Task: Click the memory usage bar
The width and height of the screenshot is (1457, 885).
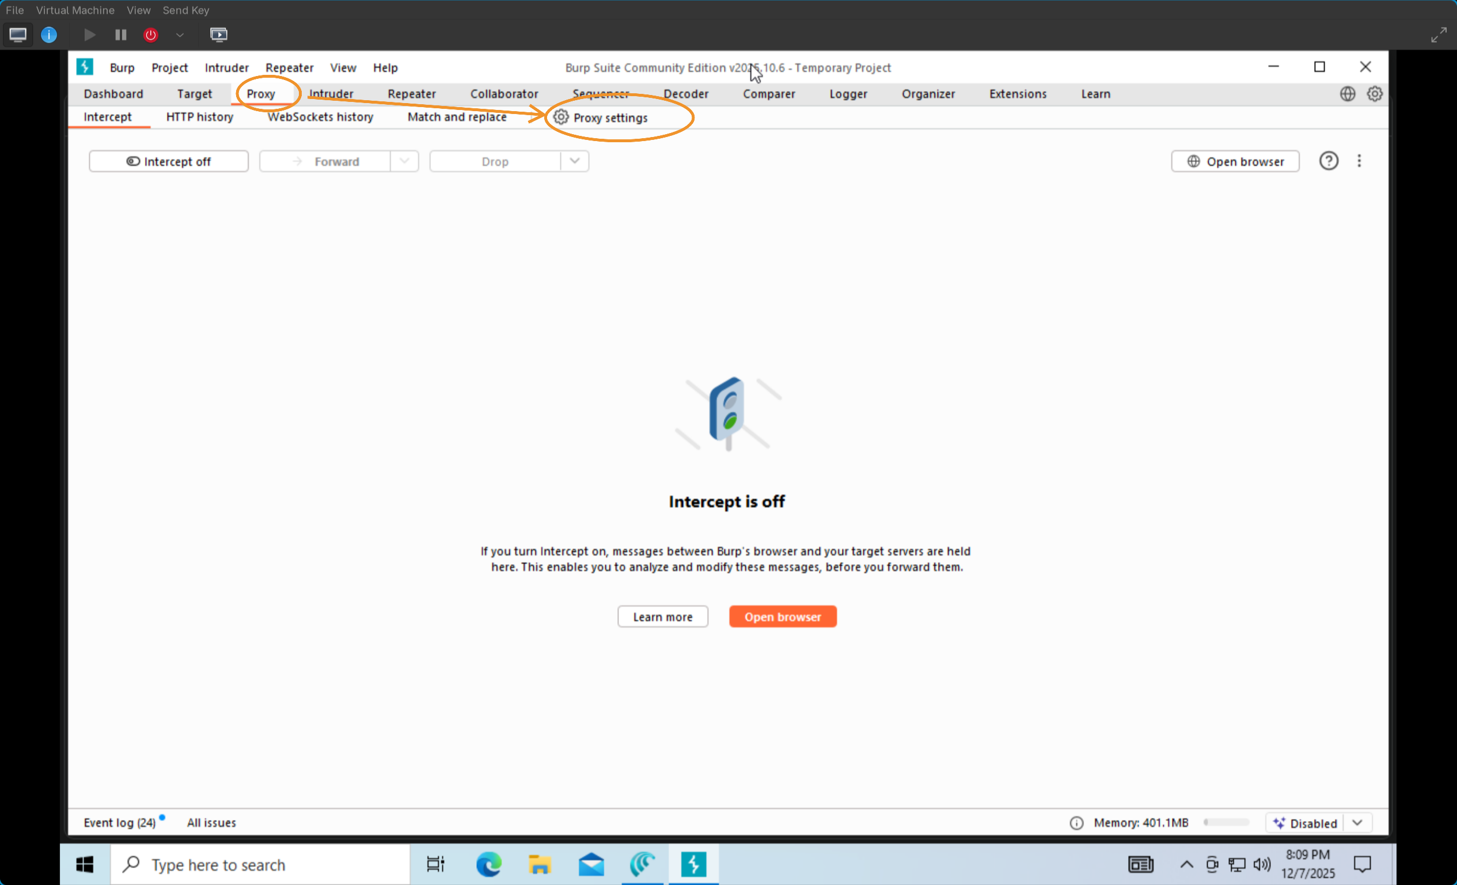Action: pos(1227,822)
